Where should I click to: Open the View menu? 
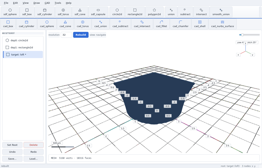[26, 3]
